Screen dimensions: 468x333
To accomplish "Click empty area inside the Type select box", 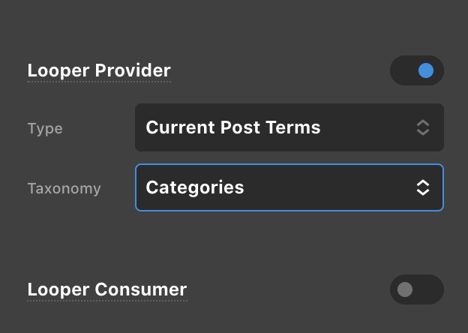I will (367, 127).
